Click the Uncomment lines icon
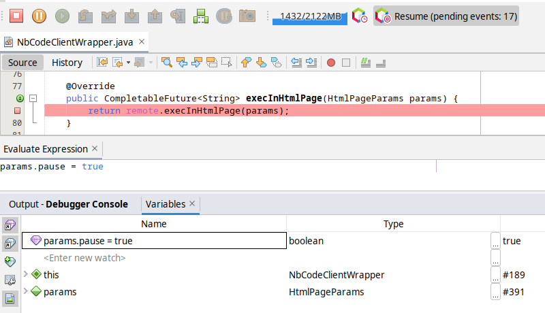545x313 pixels. pyautogui.click(x=381, y=63)
